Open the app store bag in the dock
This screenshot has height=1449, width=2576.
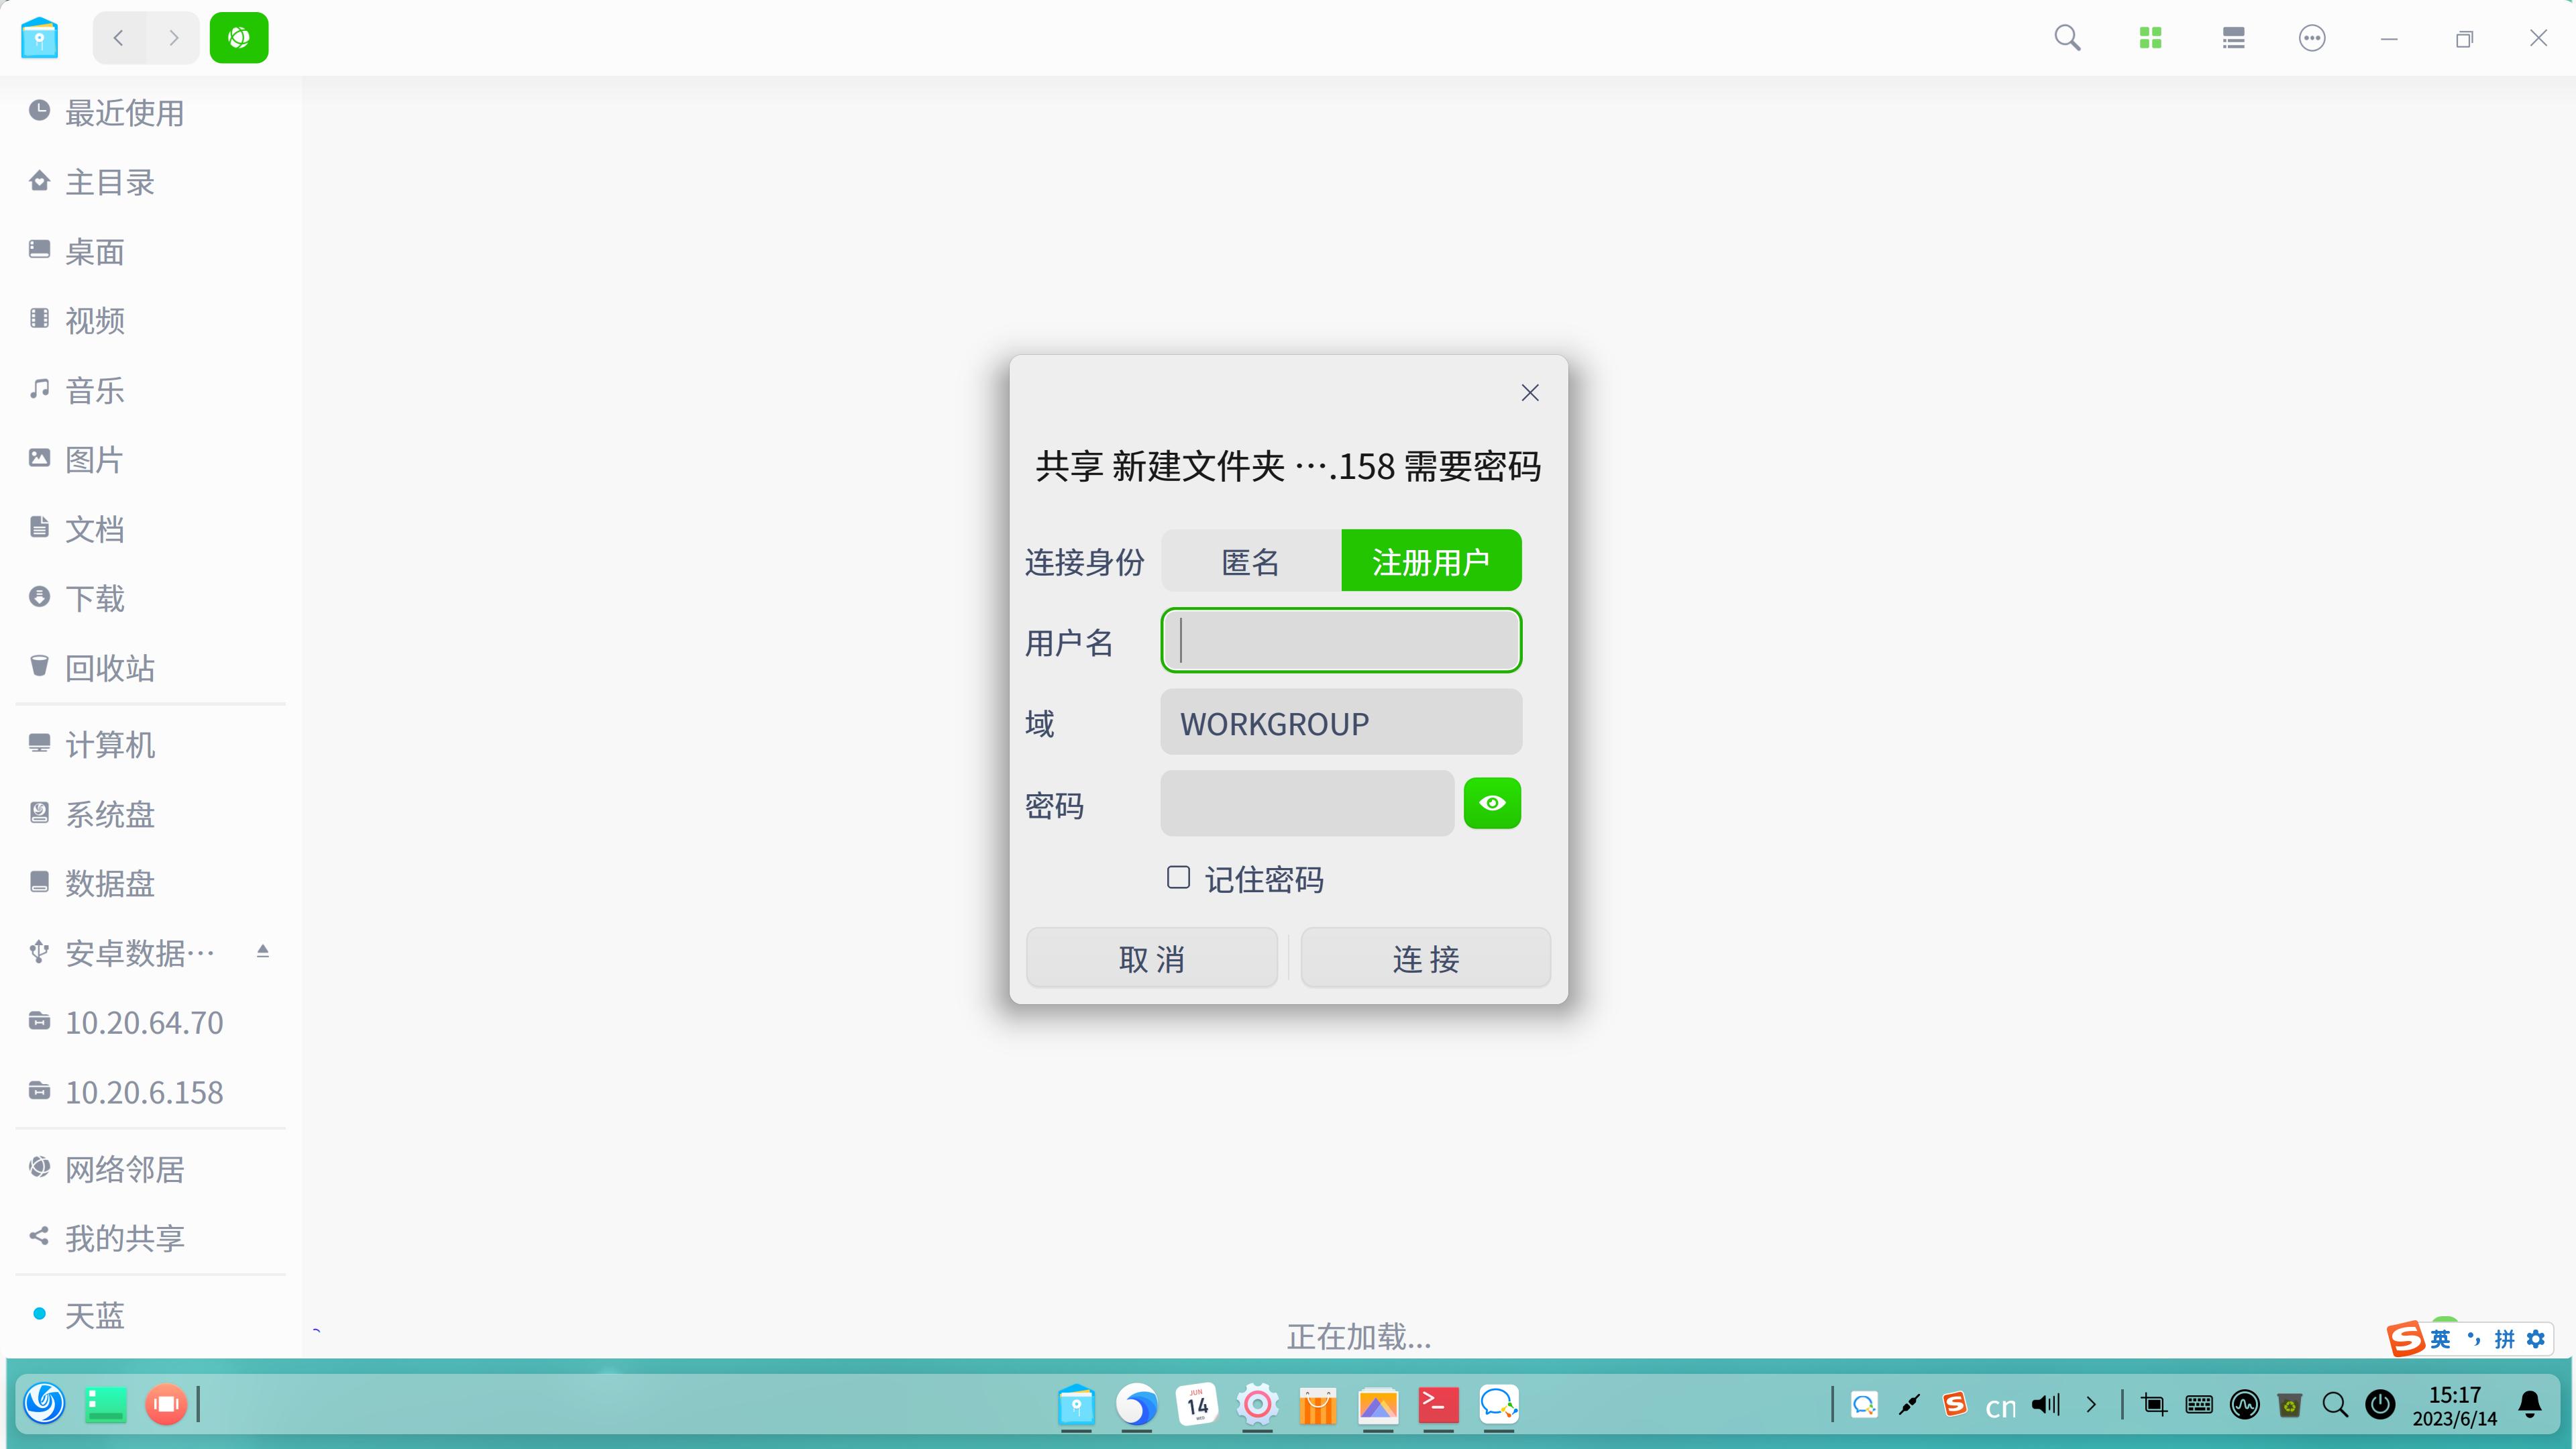pos(1318,1405)
